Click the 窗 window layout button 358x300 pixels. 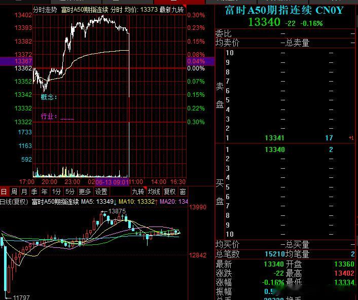[183, 192]
